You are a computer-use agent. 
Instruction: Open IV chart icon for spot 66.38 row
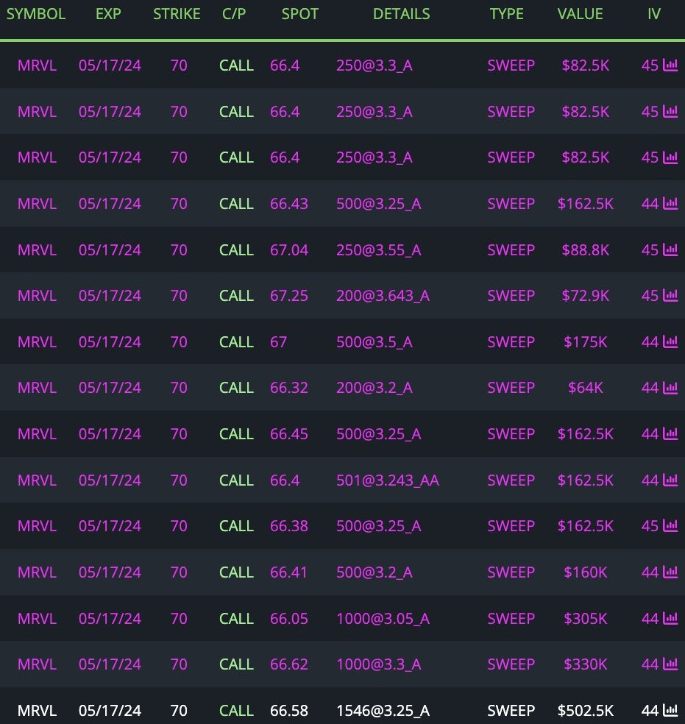pyautogui.click(x=670, y=525)
